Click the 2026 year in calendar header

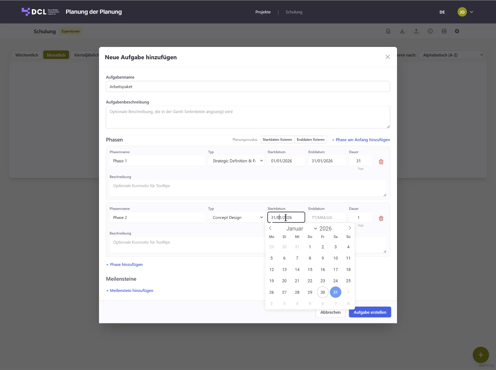click(x=325, y=229)
